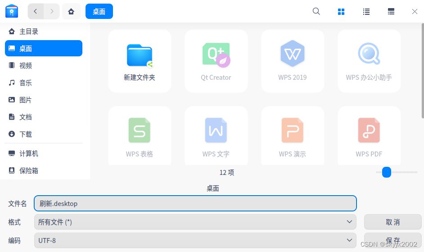This screenshot has height=252, width=424.
Task: Select the Qt Creator shortcut
Action: pos(216,61)
